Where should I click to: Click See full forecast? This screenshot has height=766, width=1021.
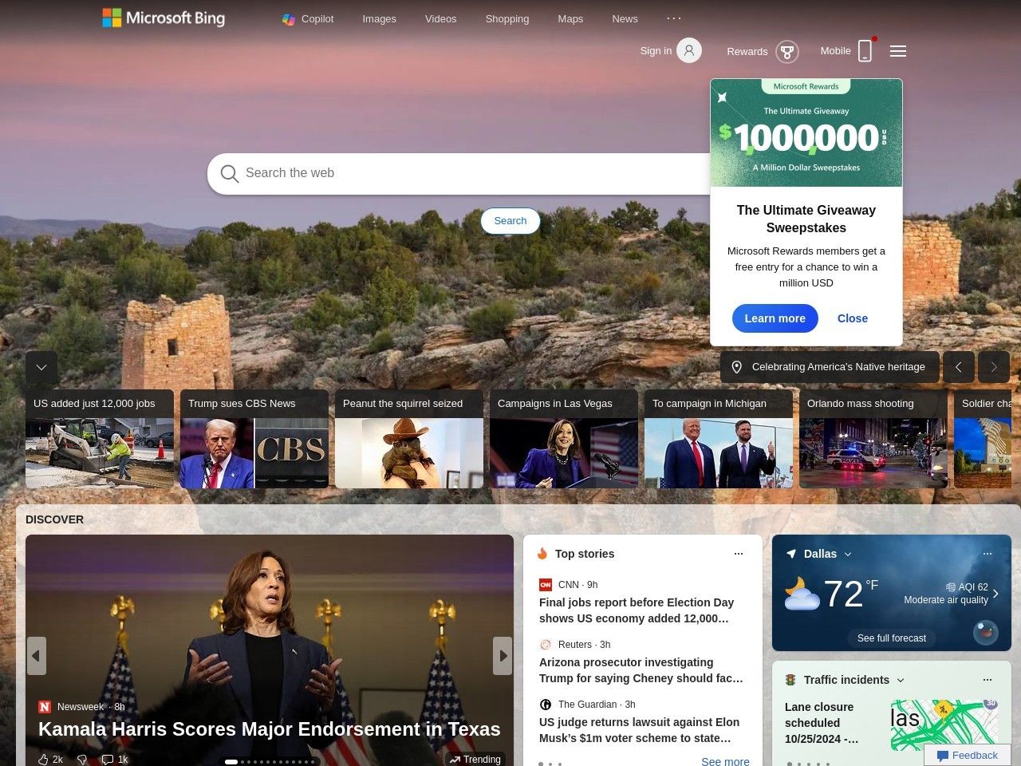coord(892,638)
